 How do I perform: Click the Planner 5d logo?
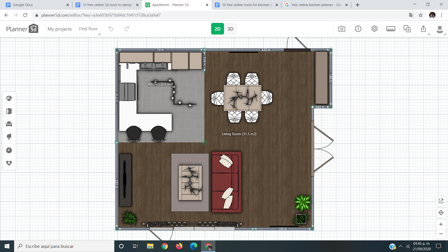22,29
